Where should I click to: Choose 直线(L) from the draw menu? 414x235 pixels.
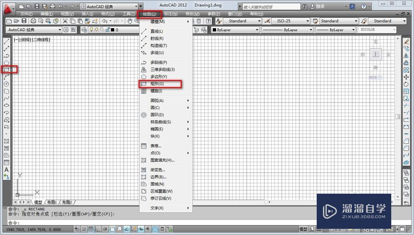coord(166,31)
